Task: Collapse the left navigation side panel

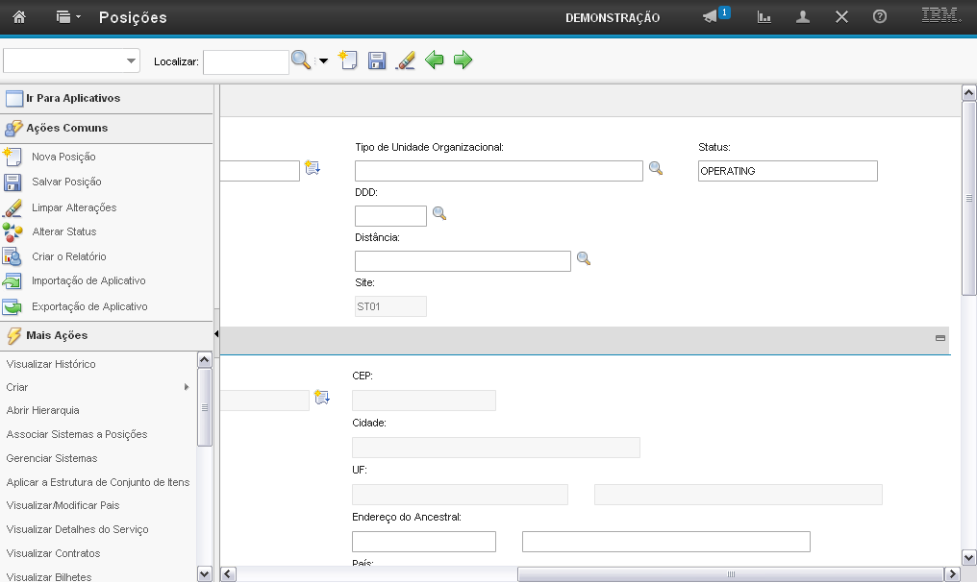Action: pos(216,333)
